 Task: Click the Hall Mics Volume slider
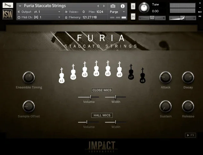89,122
